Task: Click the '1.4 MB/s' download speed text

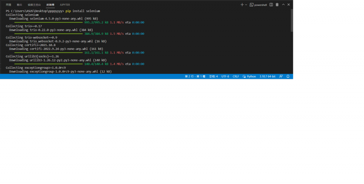Action: (117, 64)
